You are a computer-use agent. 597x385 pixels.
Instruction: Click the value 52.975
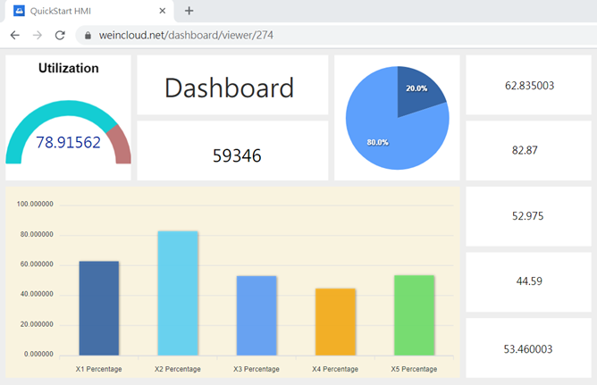pyautogui.click(x=527, y=216)
